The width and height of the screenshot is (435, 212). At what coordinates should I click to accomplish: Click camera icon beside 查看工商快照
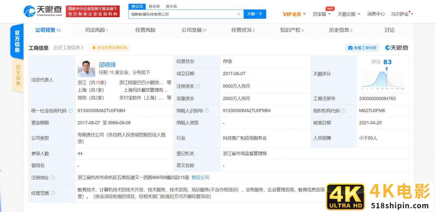350,48
